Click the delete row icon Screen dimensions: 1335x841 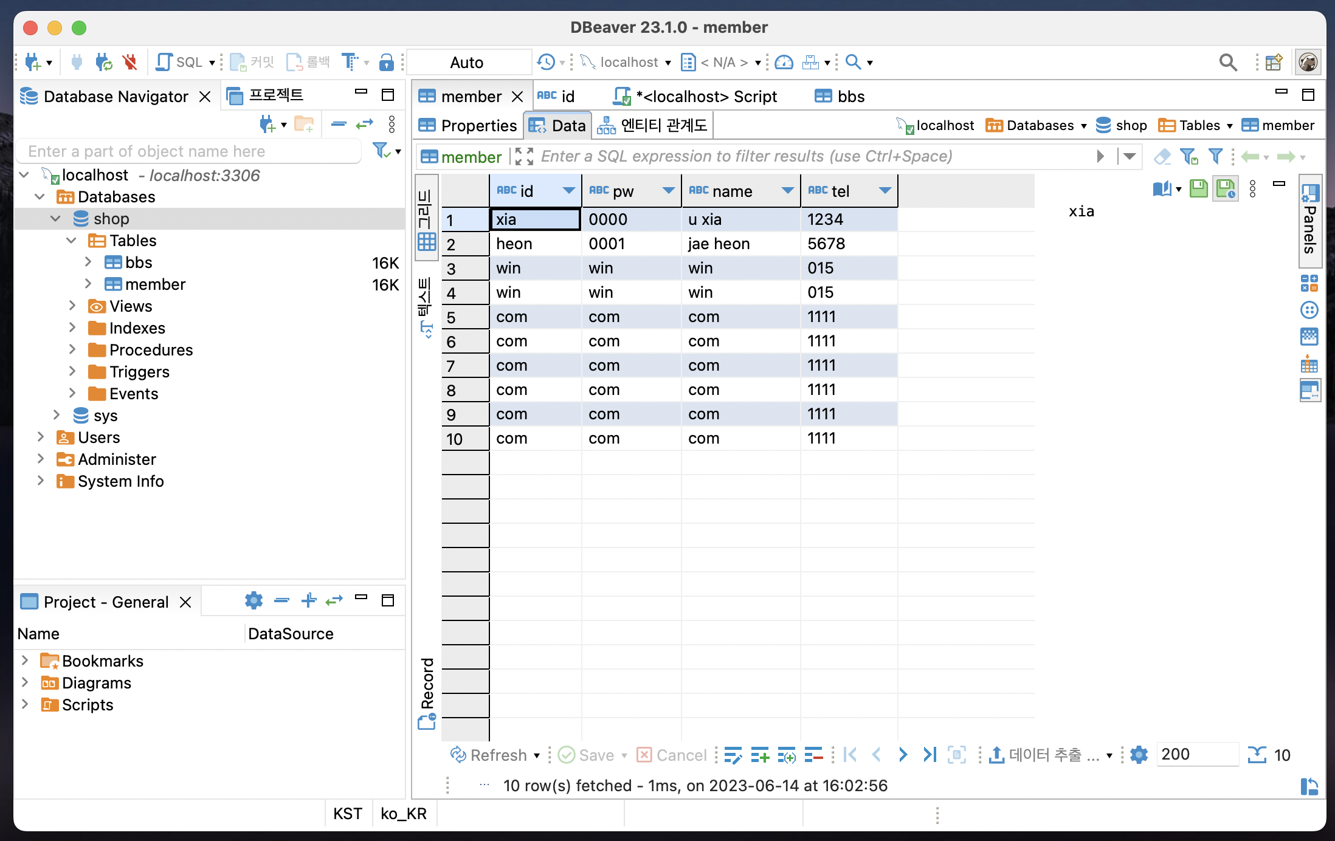(813, 755)
